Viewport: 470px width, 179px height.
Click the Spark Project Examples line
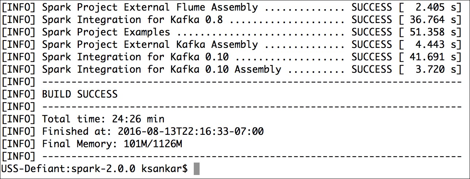(x=231, y=32)
